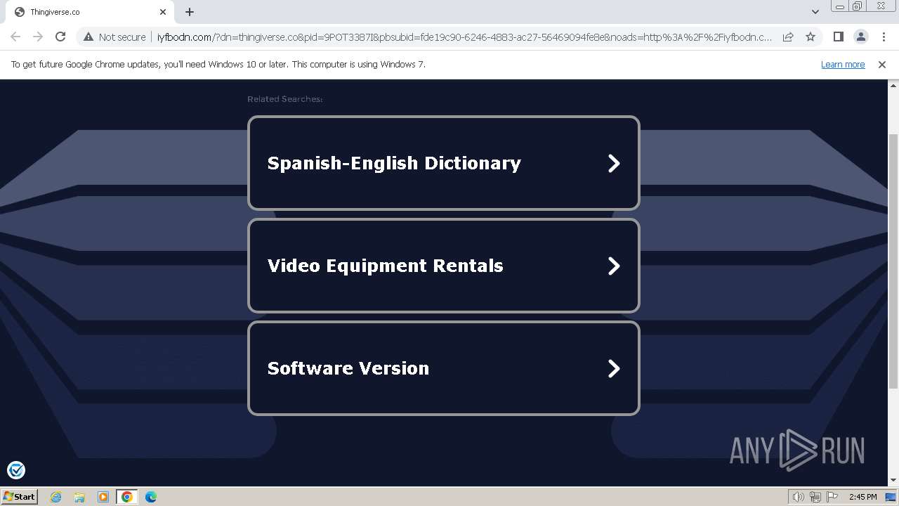Bookmark this page with star icon
Image resolution: width=899 pixels, height=506 pixels.
[x=811, y=37]
